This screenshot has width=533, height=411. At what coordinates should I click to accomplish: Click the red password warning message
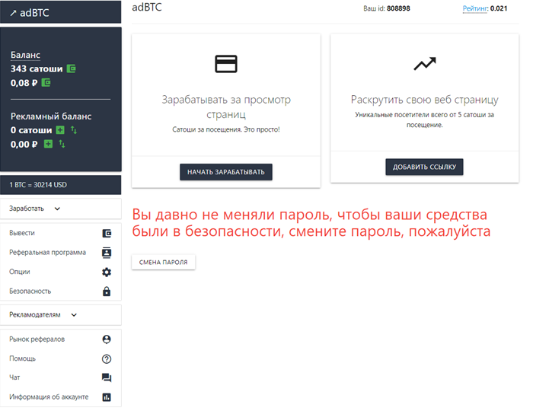click(x=311, y=223)
